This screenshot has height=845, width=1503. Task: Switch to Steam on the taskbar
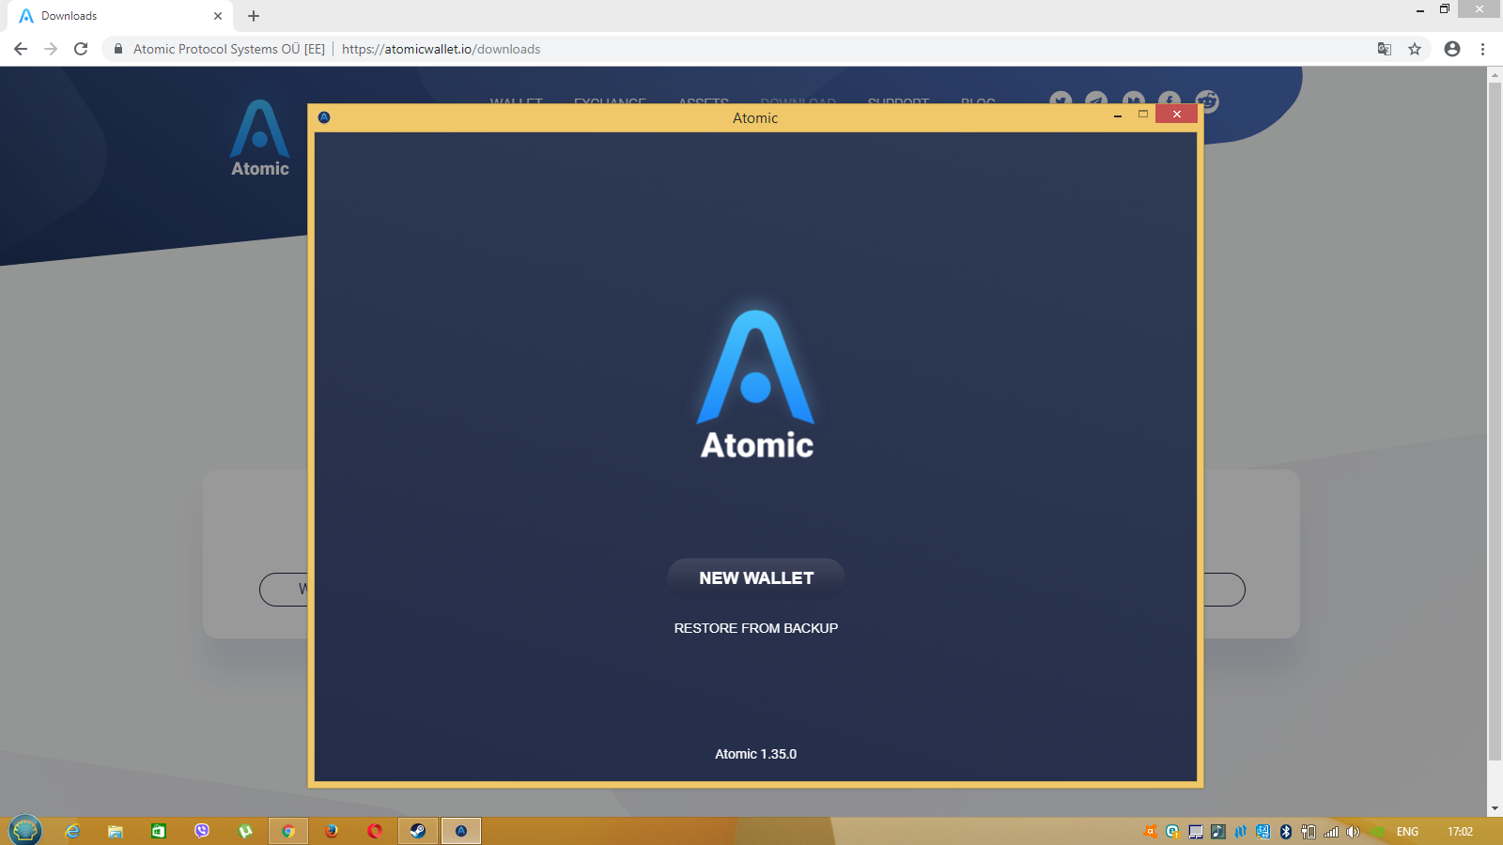[418, 831]
